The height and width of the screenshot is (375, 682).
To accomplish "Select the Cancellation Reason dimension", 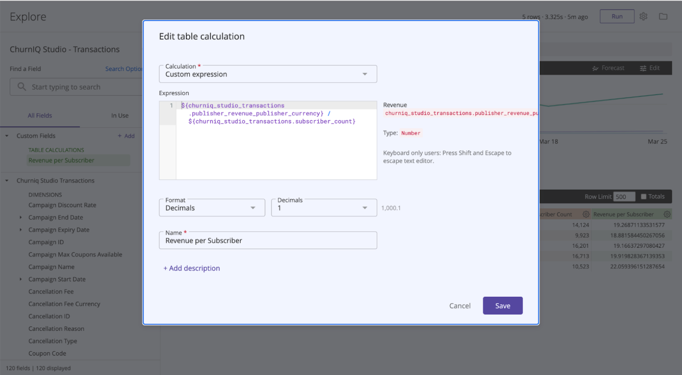I will 56,329.
